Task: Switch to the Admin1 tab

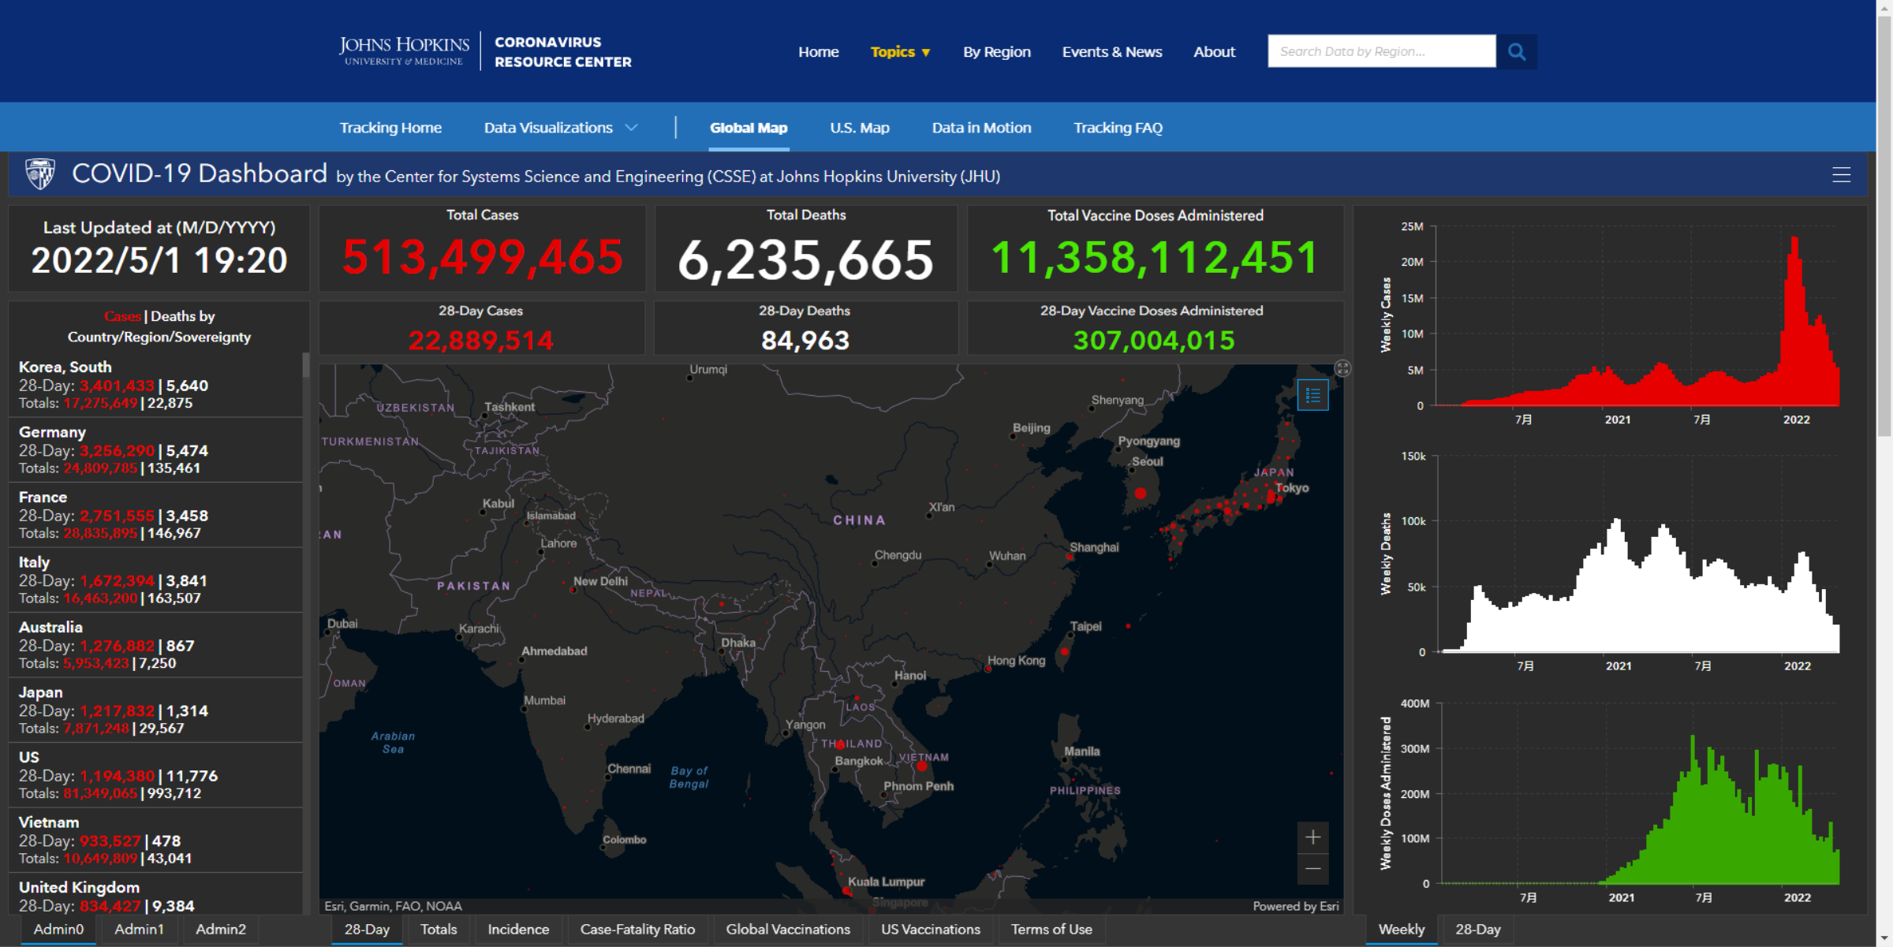Action: pyautogui.click(x=139, y=930)
